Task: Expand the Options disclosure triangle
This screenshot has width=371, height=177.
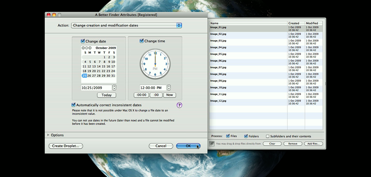Action: pos(48,135)
